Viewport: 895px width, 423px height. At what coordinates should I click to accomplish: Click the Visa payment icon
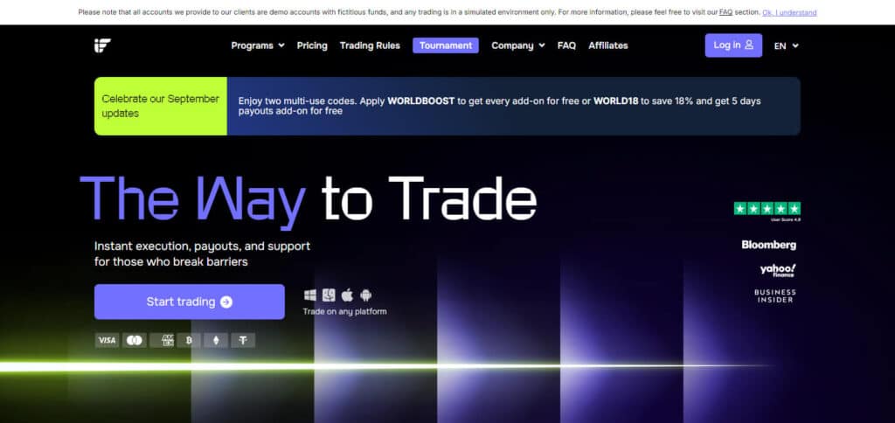(107, 341)
